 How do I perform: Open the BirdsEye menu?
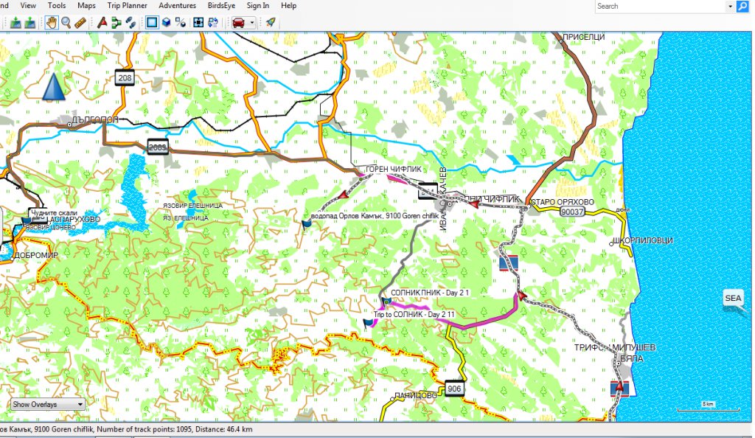click(222, 5)
